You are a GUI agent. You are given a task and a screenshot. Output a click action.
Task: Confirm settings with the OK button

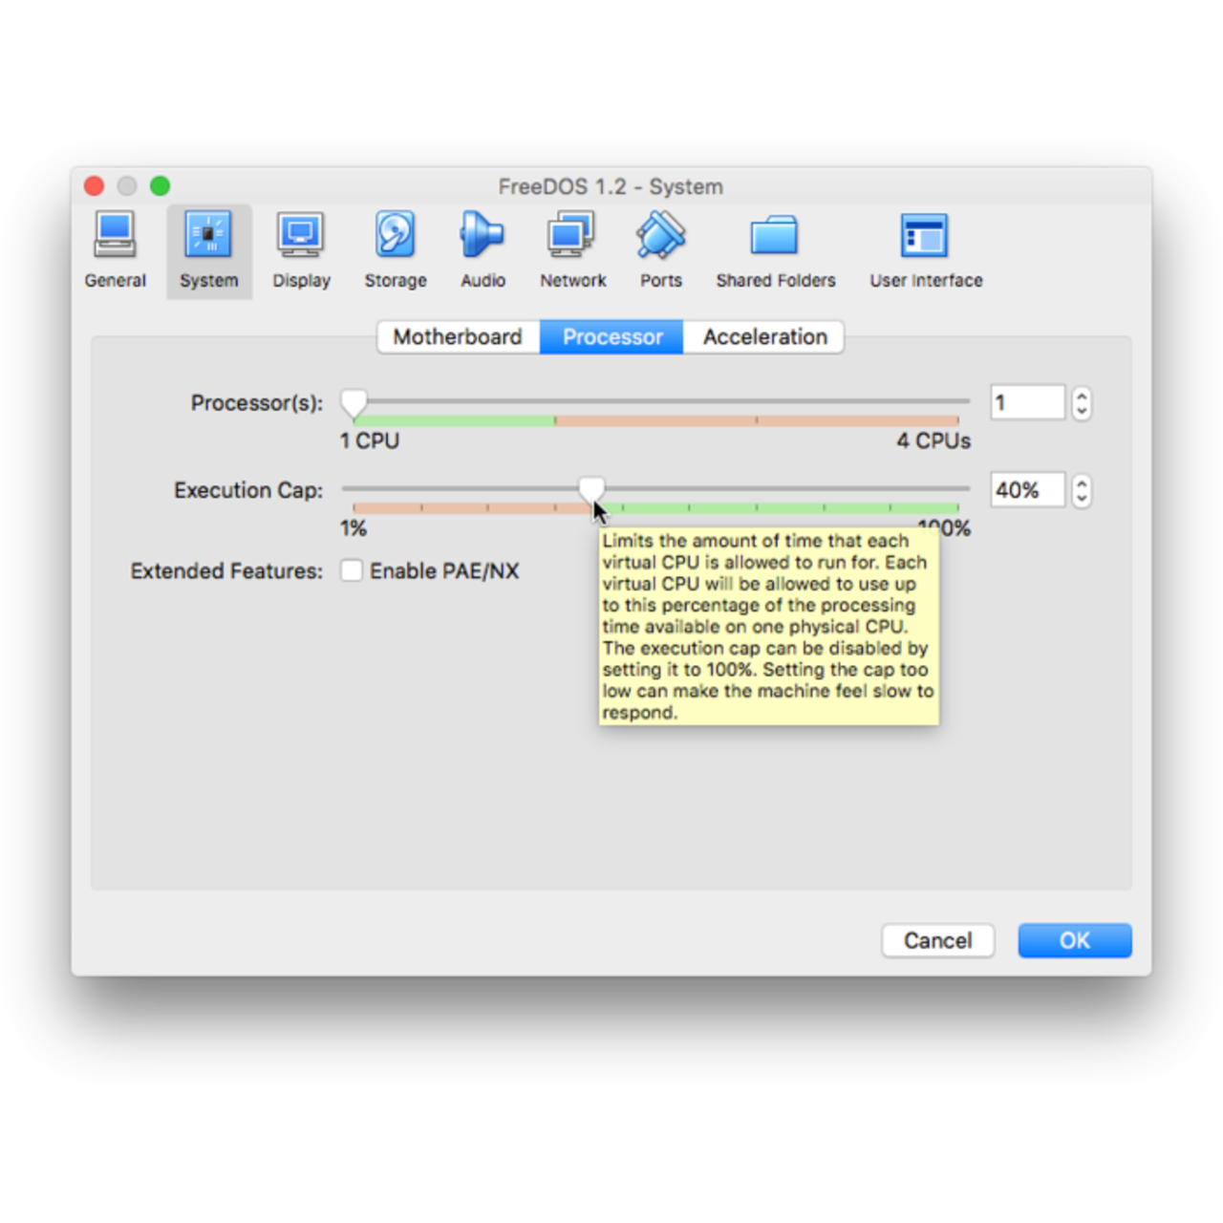click(x=1074, y=940)
